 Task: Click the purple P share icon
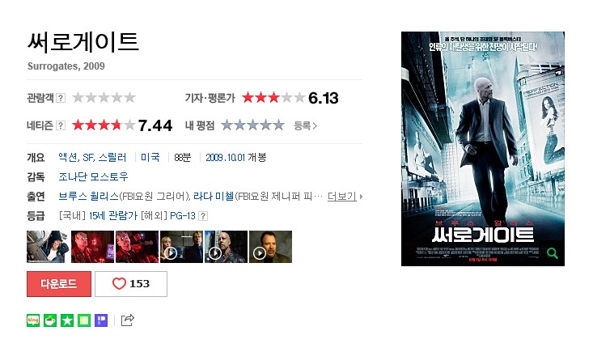coord(101,320)
